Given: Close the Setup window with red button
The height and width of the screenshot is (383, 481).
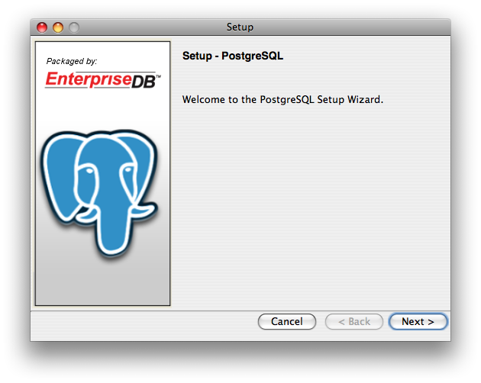Looking at the screenshot, I should 42,27.
